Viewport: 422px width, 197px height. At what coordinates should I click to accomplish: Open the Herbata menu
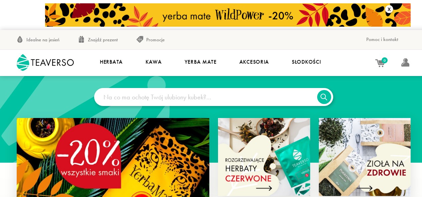pos(111,62)
